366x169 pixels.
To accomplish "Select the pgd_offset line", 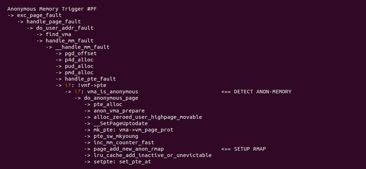I will tap(81, 53).
